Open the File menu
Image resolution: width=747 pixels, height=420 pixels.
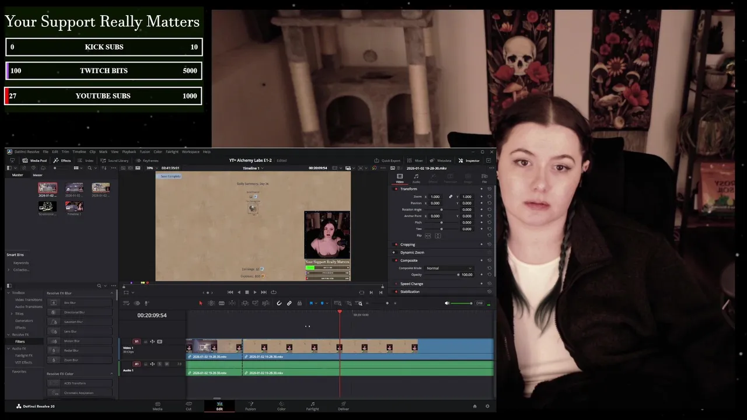tap(46, 152)
